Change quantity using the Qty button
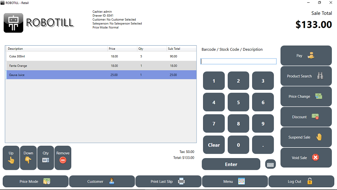337x190 pixels. [46, 158]
